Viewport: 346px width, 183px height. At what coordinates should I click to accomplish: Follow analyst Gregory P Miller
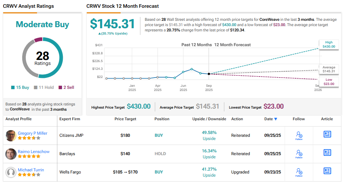(x=299, y=136)
